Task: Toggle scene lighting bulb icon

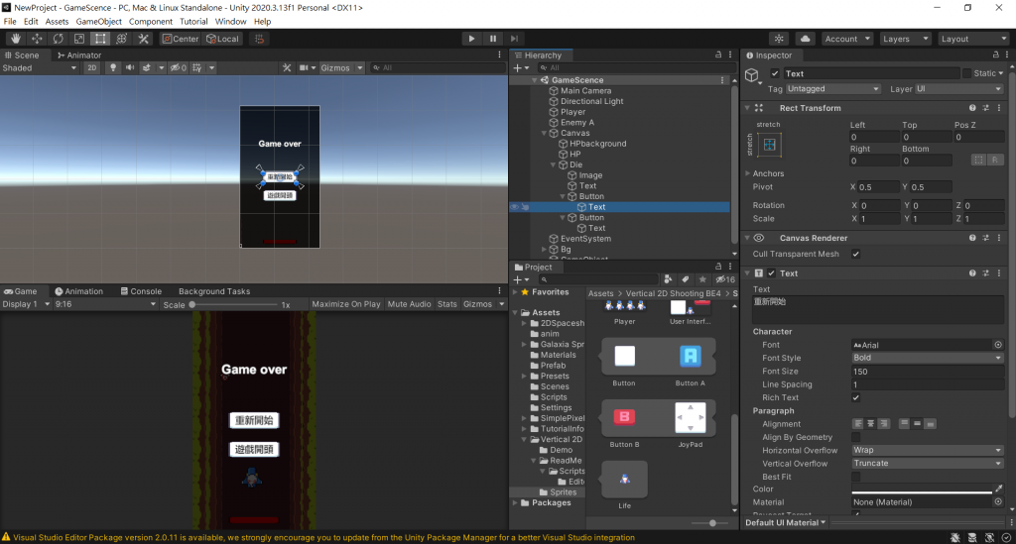Action: pos(113,68)
